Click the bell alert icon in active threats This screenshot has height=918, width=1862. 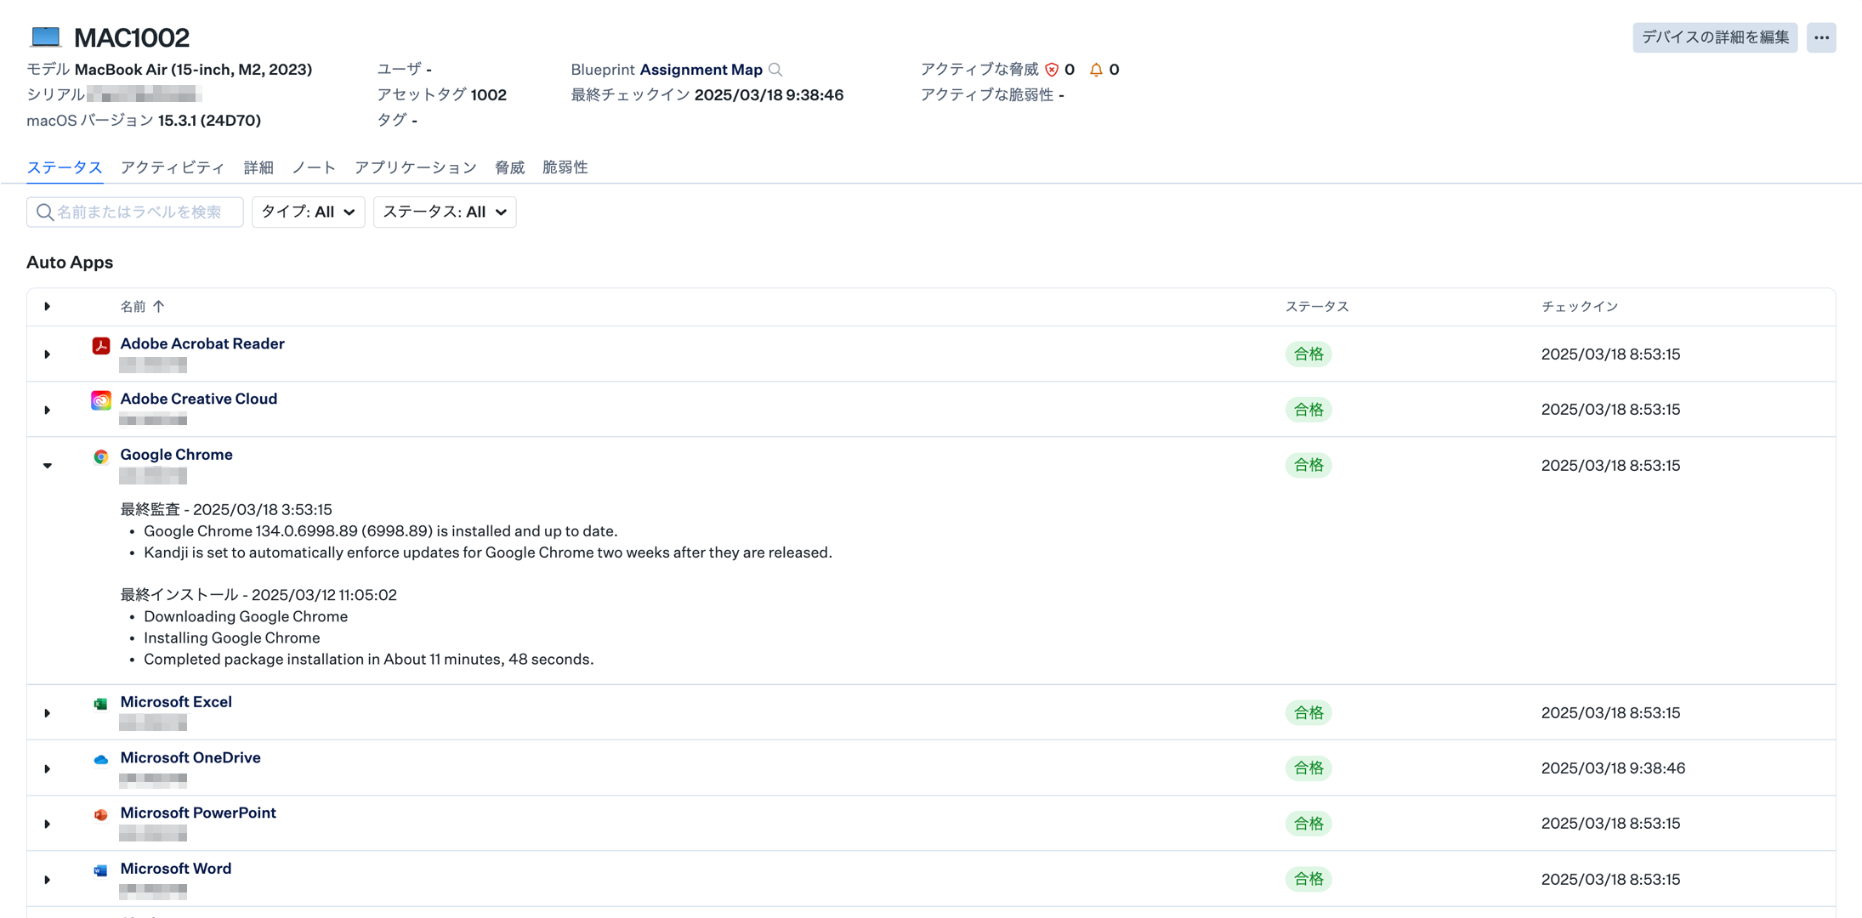(1096, 70)
